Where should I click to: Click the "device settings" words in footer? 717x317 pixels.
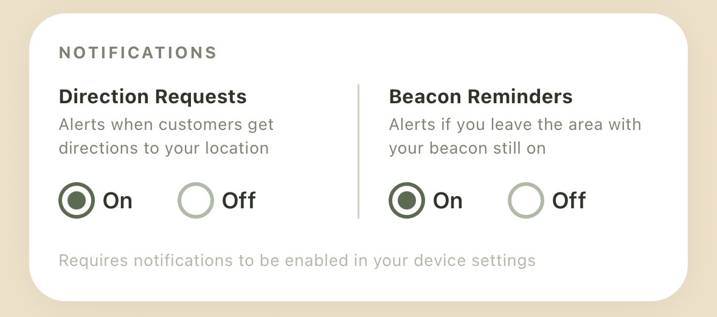coord(474,261)
